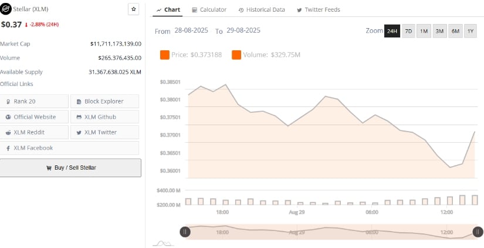Image resolution: width=484 pixels, height=248 pixels.
Task: Click the right navigator range handle
Action: [478, 232]
